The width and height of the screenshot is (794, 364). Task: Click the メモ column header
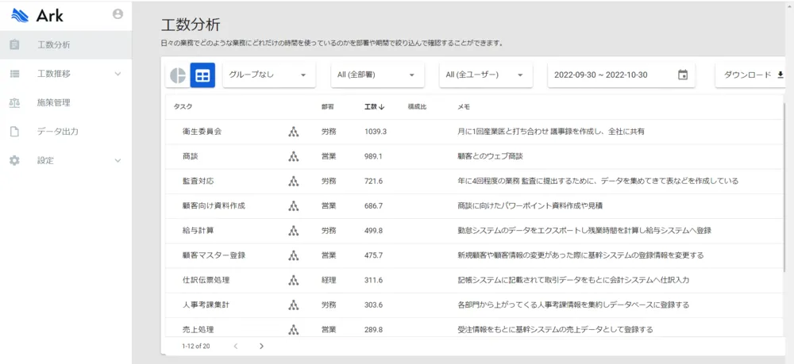[464, 107]
